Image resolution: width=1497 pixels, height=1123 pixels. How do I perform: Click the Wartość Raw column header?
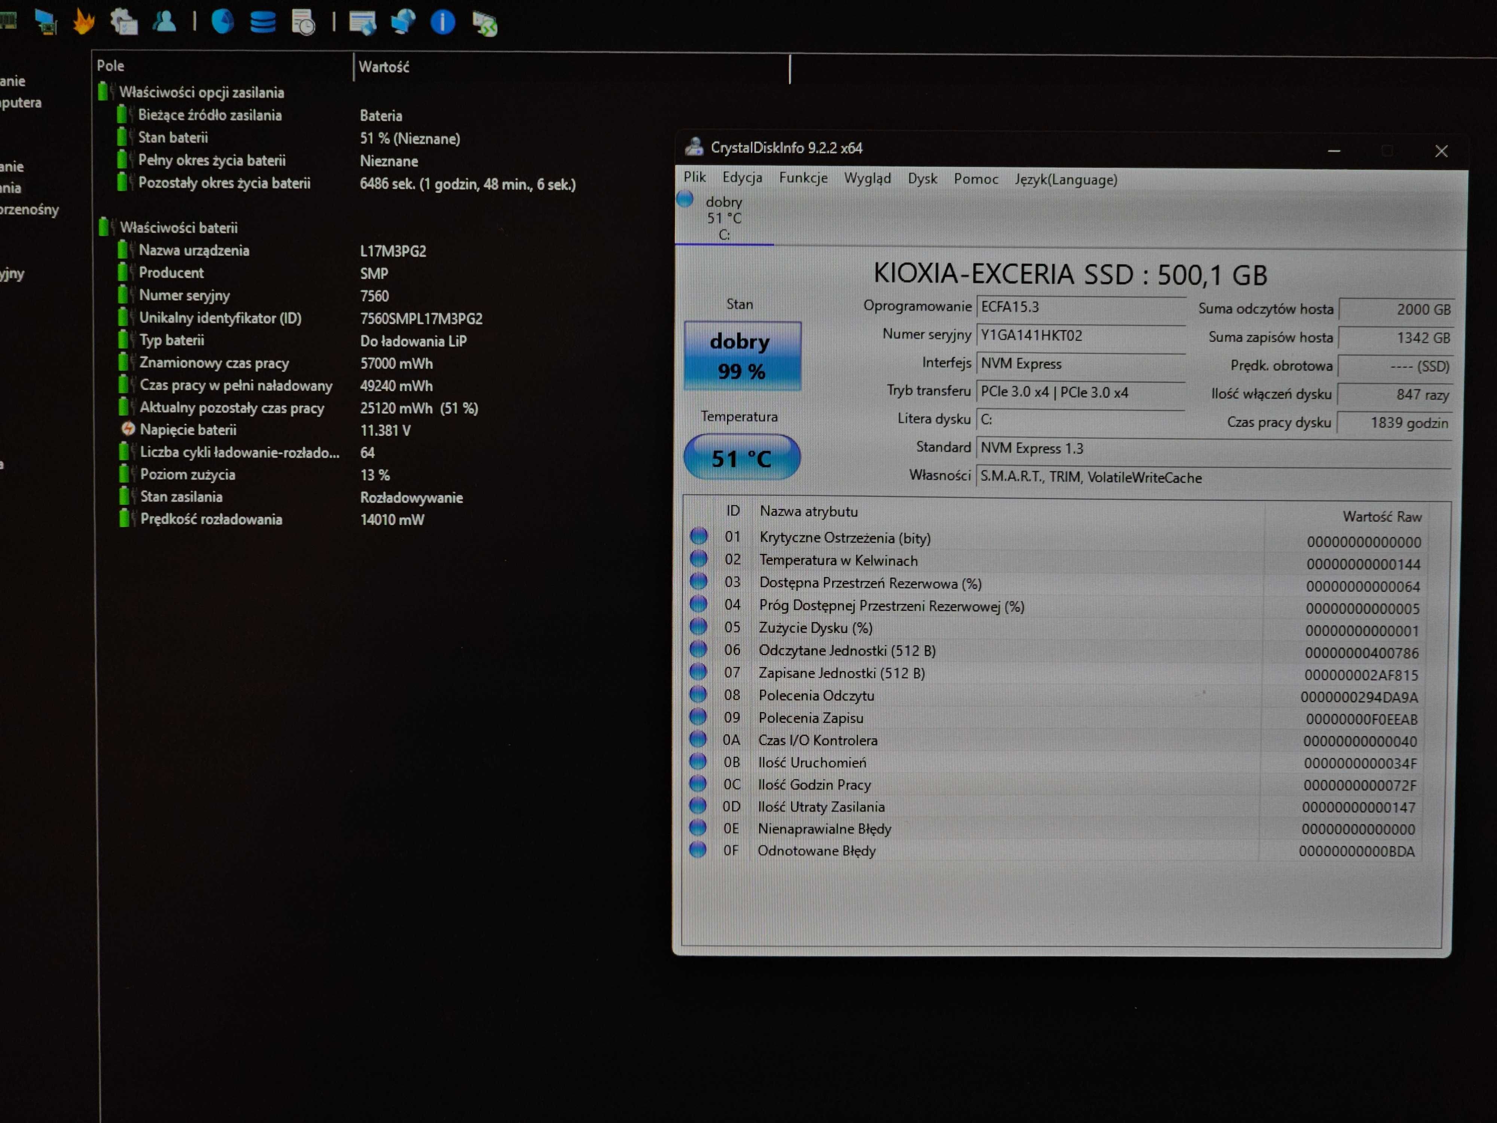[x=1381, y=517]
